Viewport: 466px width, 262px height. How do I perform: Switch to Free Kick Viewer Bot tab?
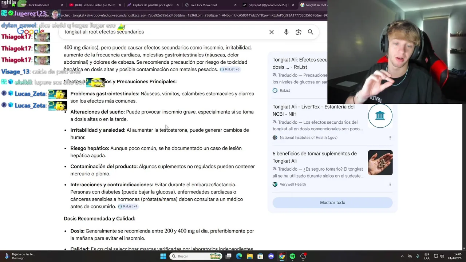click(210, 5)
